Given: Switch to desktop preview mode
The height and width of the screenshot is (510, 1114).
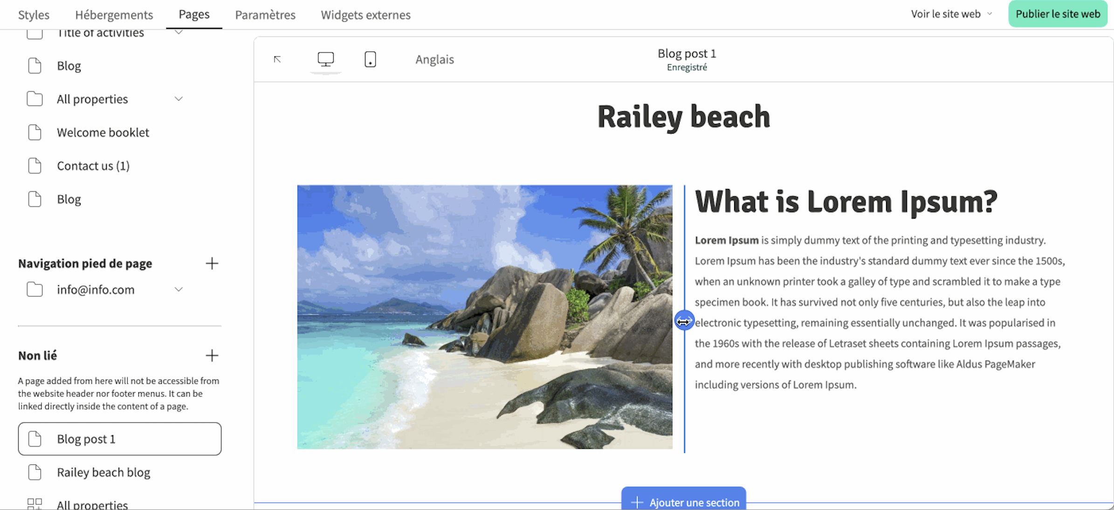Looking at the screenshot, I should pyautogui.click(x=325, y=59).
